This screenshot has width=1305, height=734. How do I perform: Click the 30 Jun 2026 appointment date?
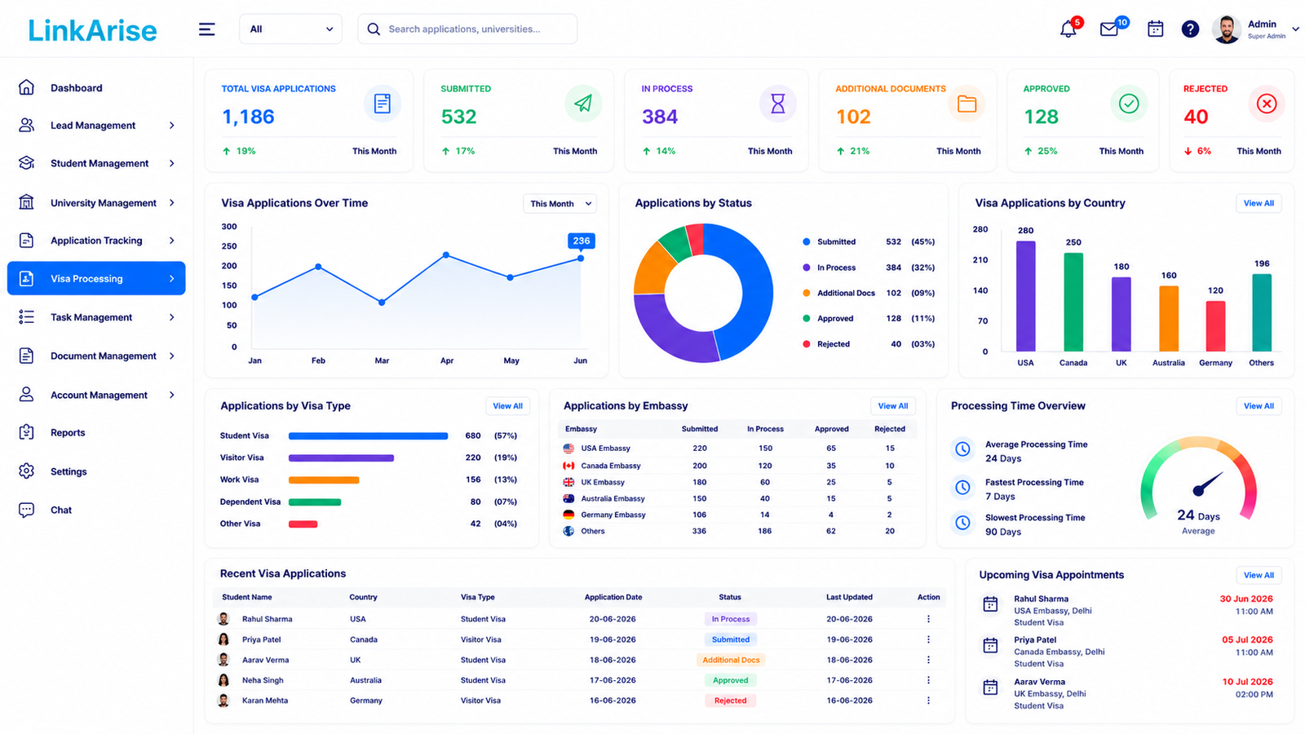pyautogui.click(x=1246, y=599)
